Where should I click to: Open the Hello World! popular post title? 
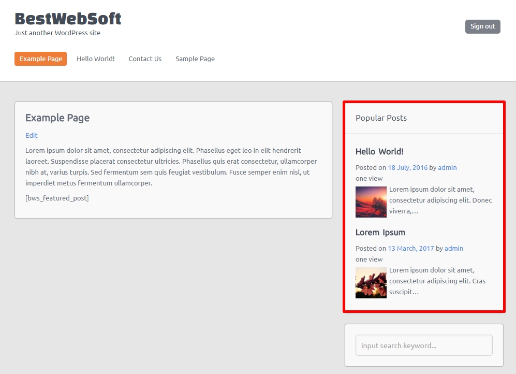click(x=379, y=151)
